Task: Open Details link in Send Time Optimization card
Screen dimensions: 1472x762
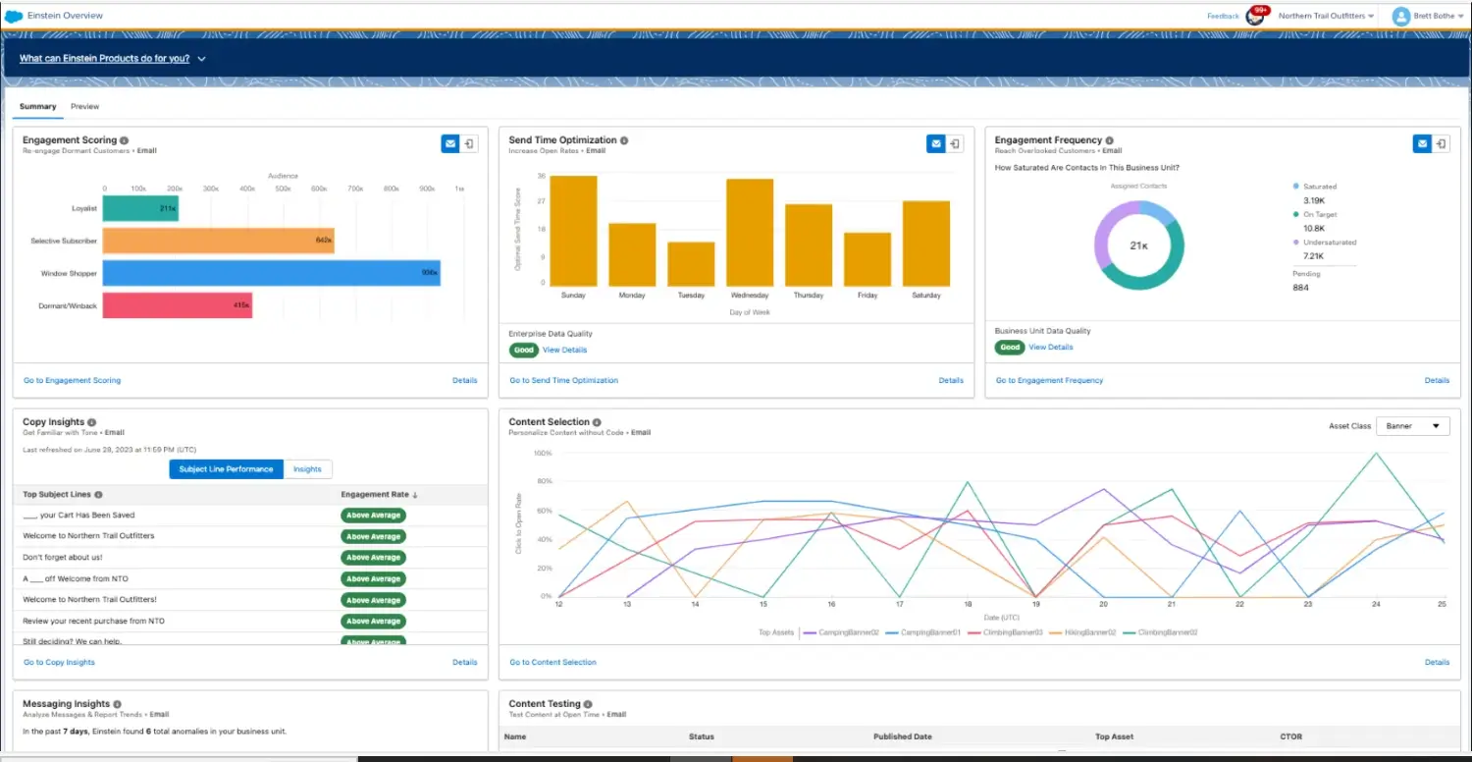Action: click(951, 380)
